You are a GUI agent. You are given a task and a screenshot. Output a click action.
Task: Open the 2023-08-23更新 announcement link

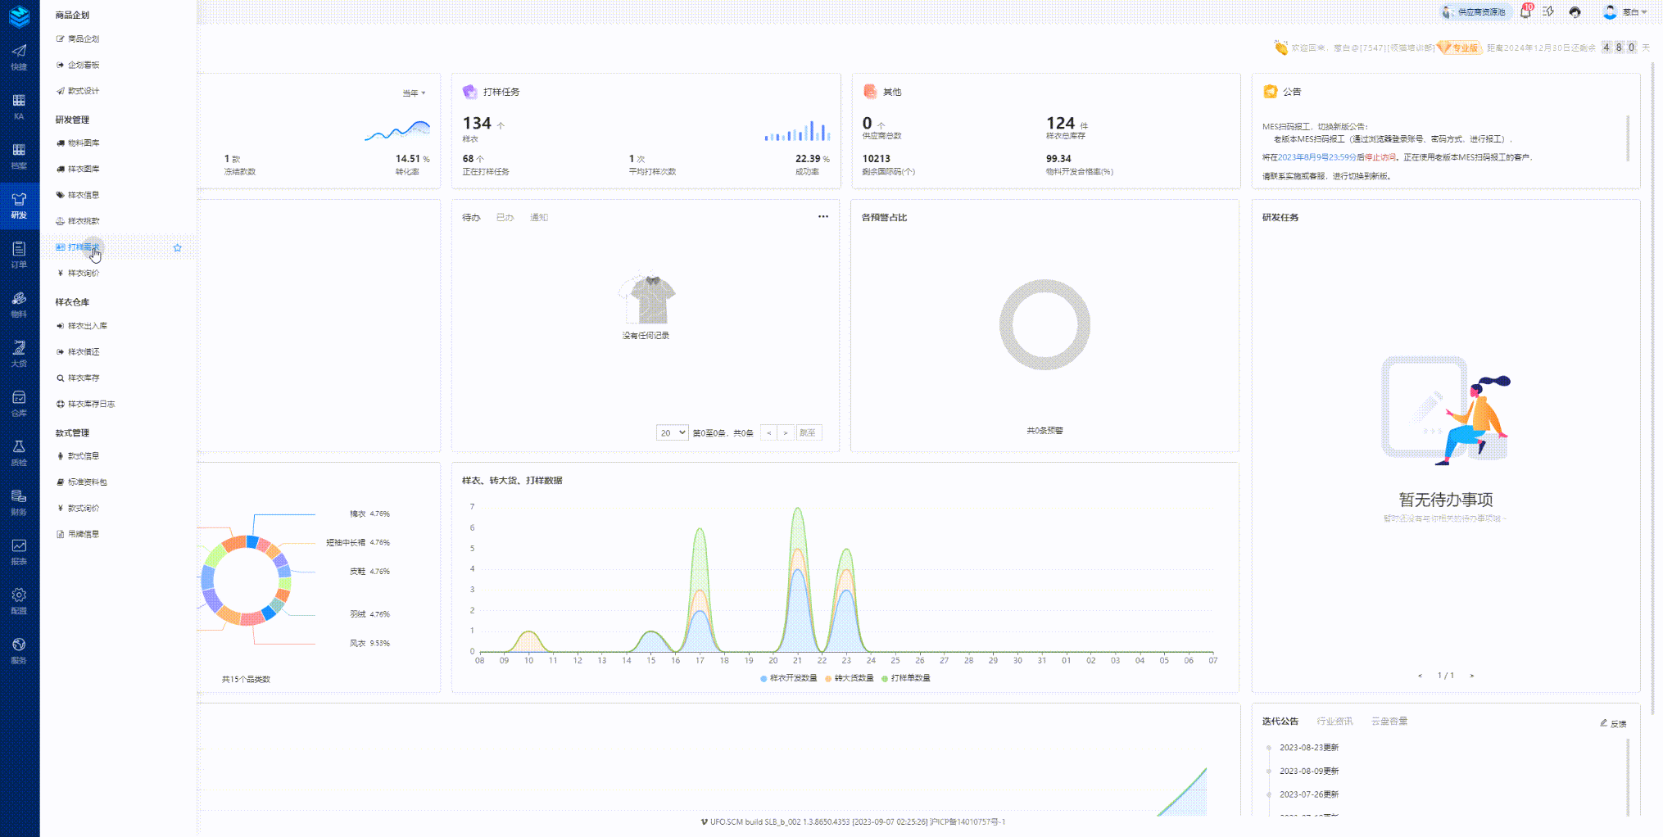[x=1308, y=748]
